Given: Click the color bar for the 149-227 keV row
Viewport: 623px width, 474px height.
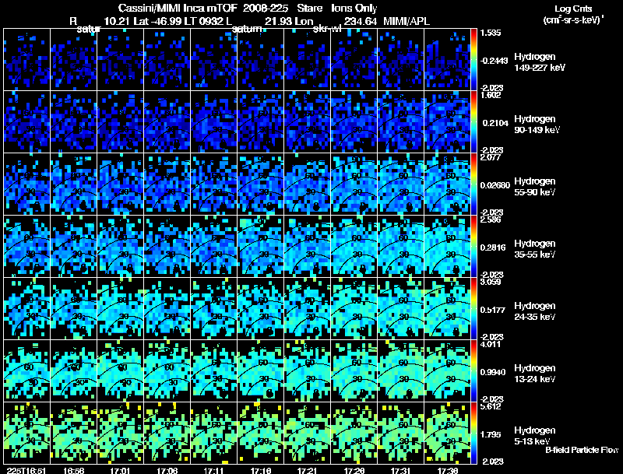Looking at the screenshot, I should click(473, 60).
